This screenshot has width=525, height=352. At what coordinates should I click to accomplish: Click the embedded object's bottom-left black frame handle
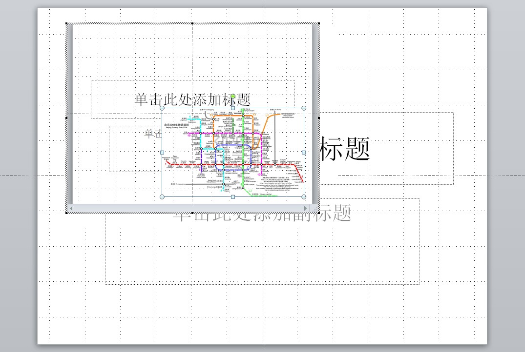(66, 213)
